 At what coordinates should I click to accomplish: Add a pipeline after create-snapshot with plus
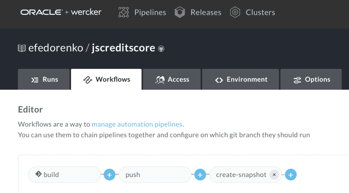pos(291,175)
